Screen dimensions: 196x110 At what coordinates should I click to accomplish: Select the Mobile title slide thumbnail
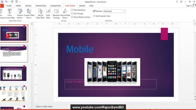point(14,33)
